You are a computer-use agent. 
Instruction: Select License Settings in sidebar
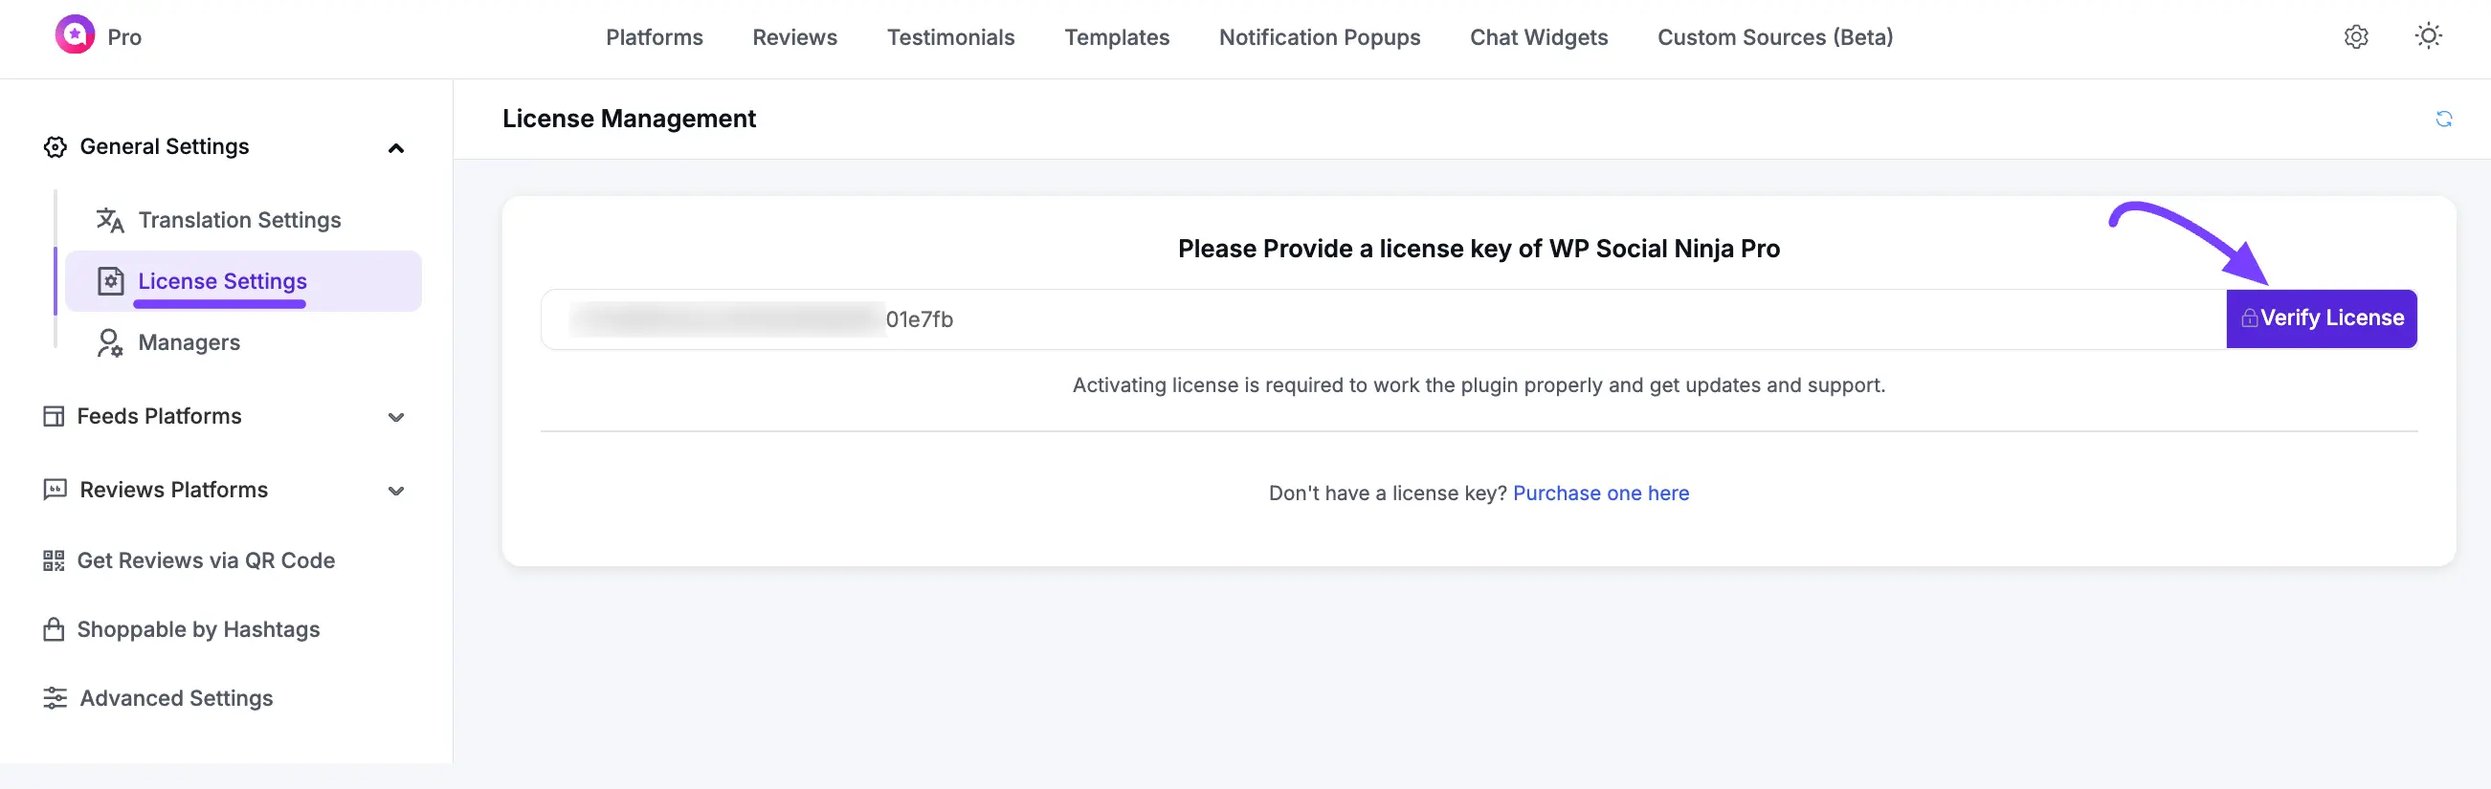pos(243,281)
